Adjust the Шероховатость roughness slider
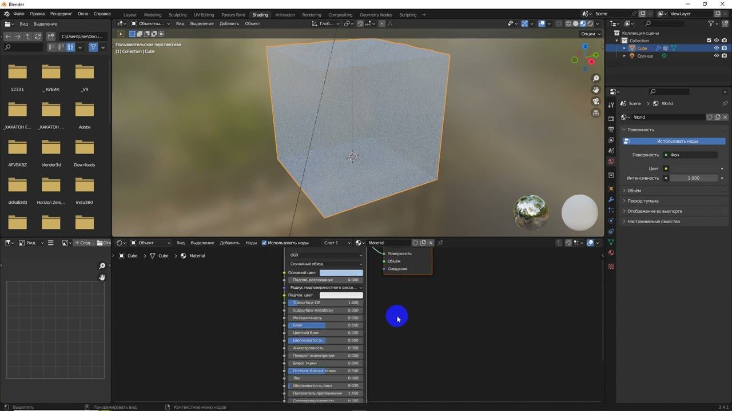 point(327,340)
